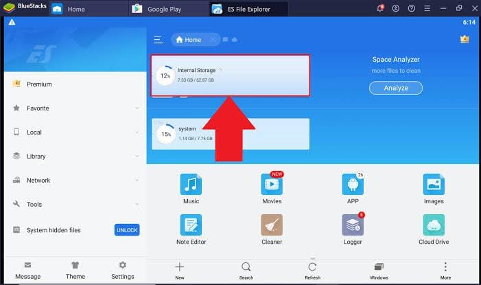Screen dimensions: 481x285
Task: Open the APP manager icon
Action: (353, 189)
